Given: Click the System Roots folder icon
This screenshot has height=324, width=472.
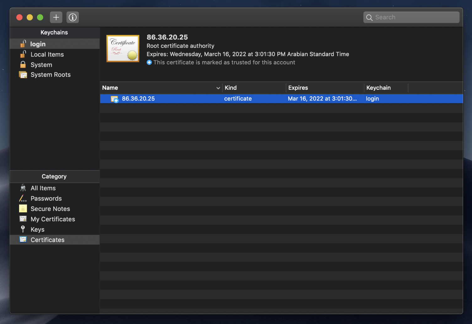Looking at the screenshot, I should click(x=23, y=75).
